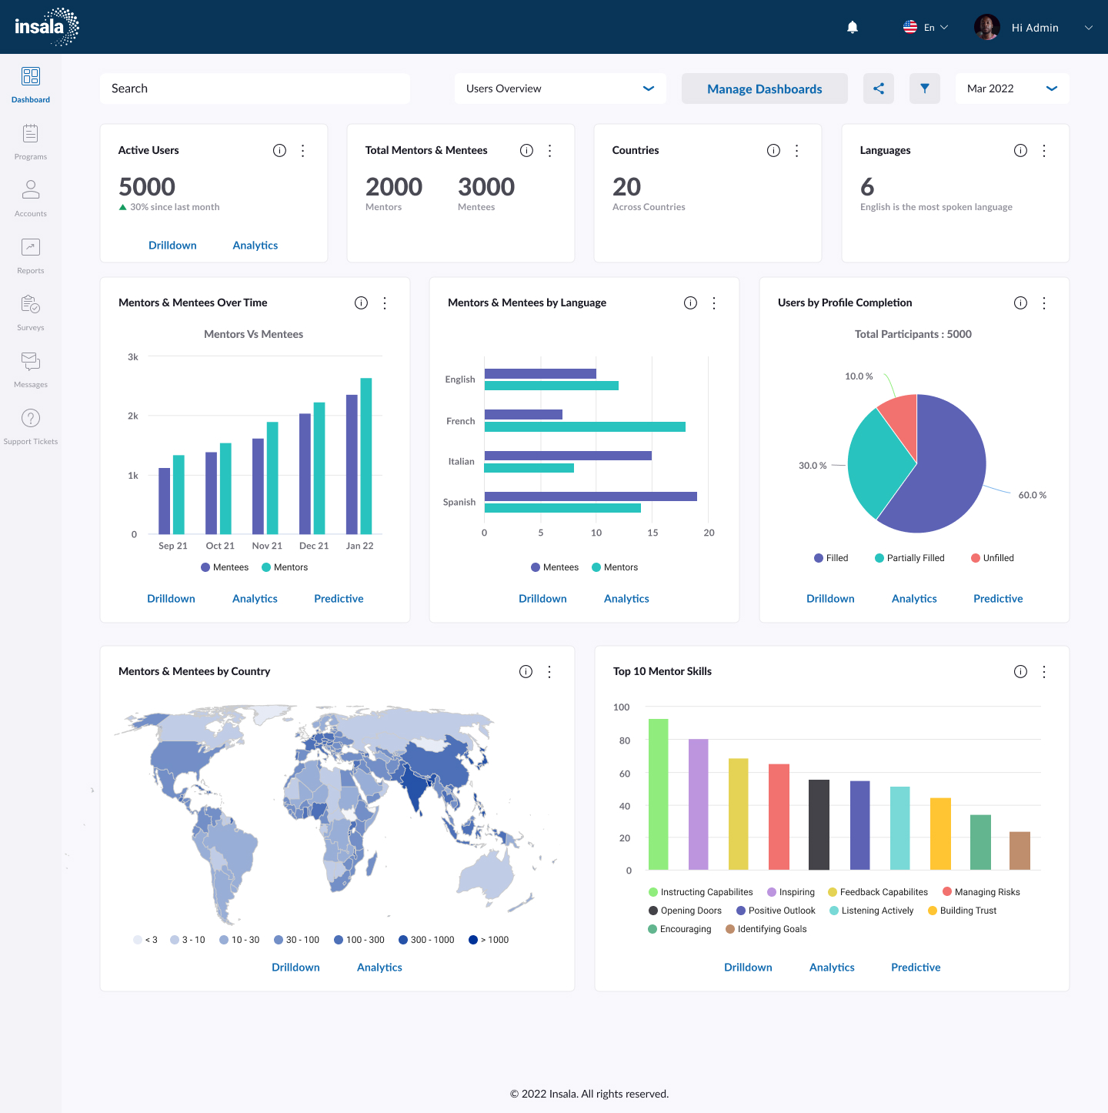
Task: Go to Surveys in the sidebar
Action: [x=31, y=313]
